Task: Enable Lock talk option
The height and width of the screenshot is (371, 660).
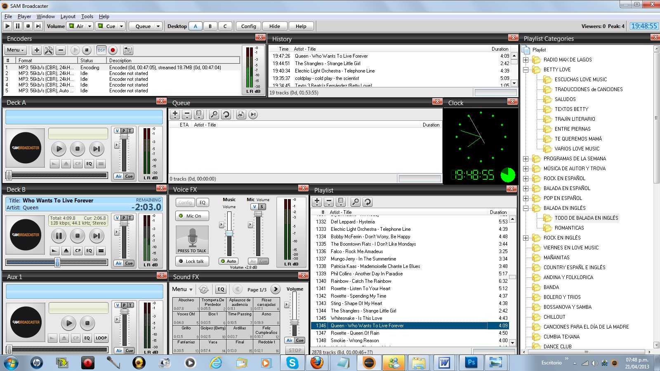Action: [192, 261]
